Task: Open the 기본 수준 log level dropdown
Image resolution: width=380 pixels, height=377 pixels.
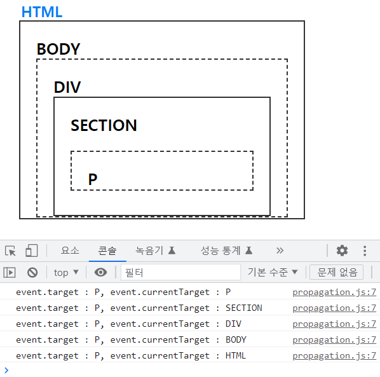Action: click(273, 272)
